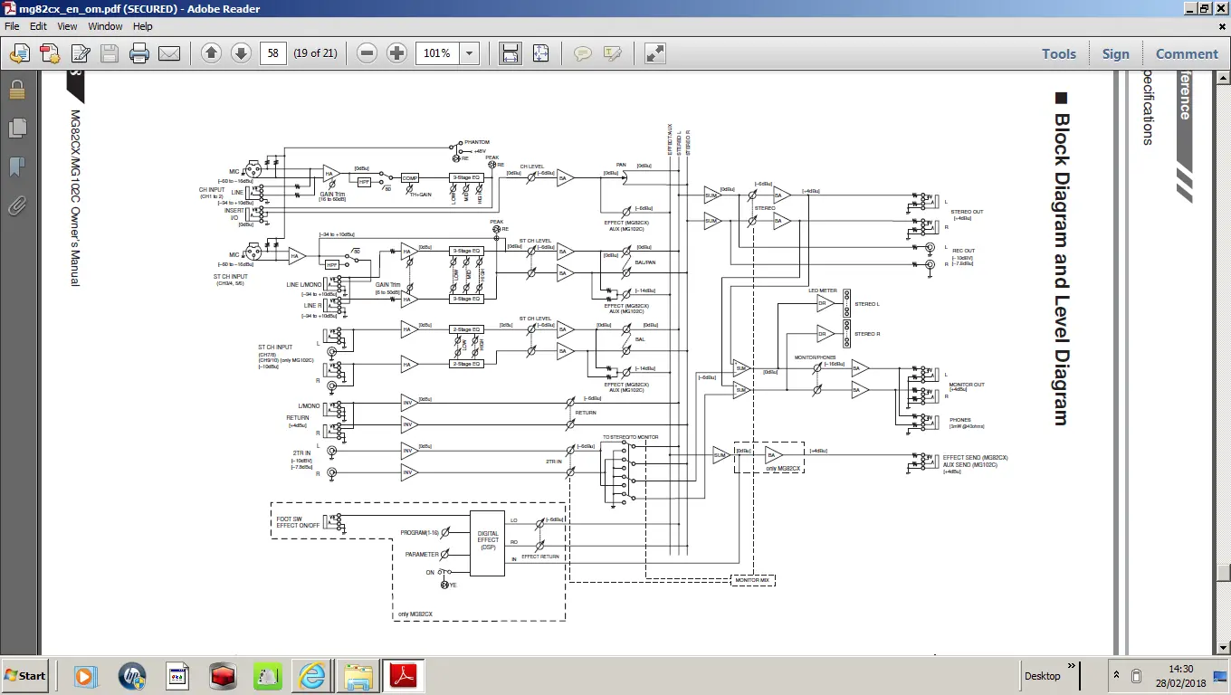The height and width of the screenshot is (695, 1231).
Task: Zoom in using the plus button
Action: coord(396,53)
